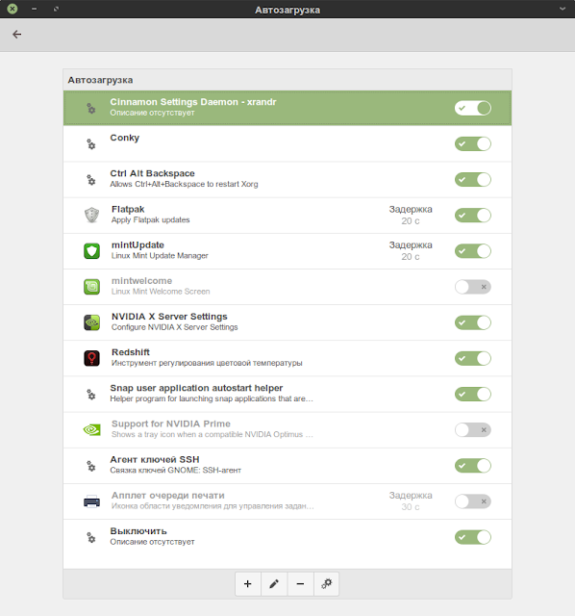Click the print applet delay 30 с value
The height and width of the screenshot is (616, 575).
tap(411, 507)
